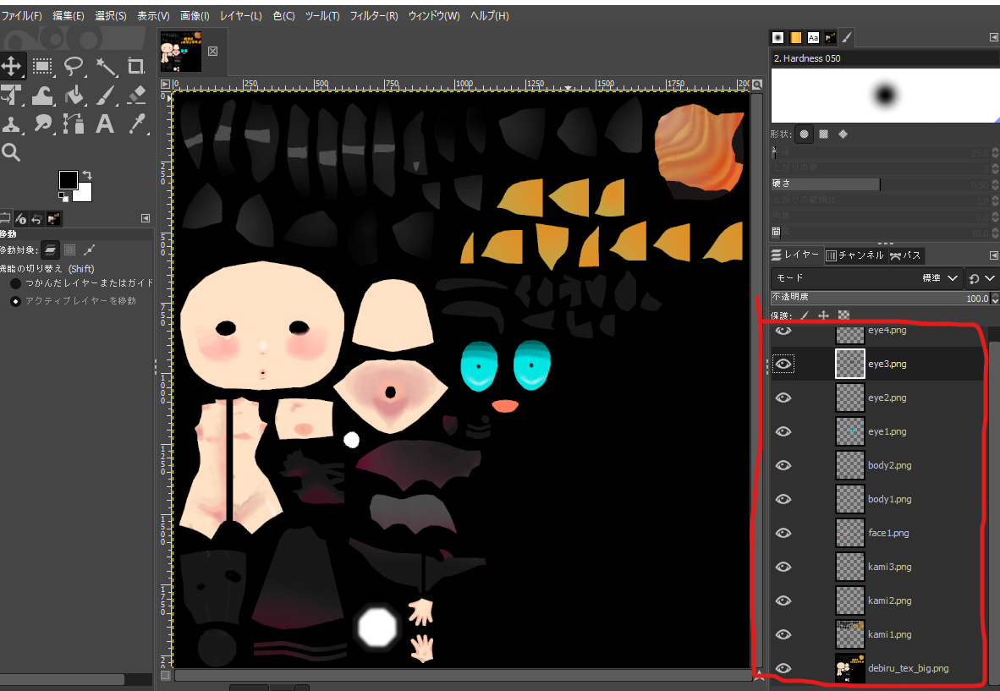The height and width of the screenshot is (691, 1000).
Task: Set move target to Path
Action: (x=90, y=250)
